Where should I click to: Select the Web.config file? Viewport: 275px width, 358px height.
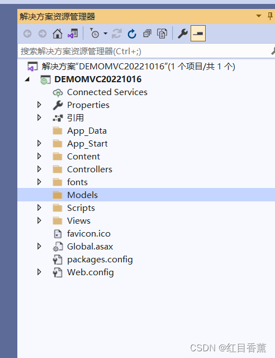point(91,272)
